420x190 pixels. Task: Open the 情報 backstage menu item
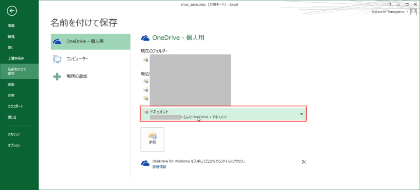pyautogui.click(x=11, y=26)
